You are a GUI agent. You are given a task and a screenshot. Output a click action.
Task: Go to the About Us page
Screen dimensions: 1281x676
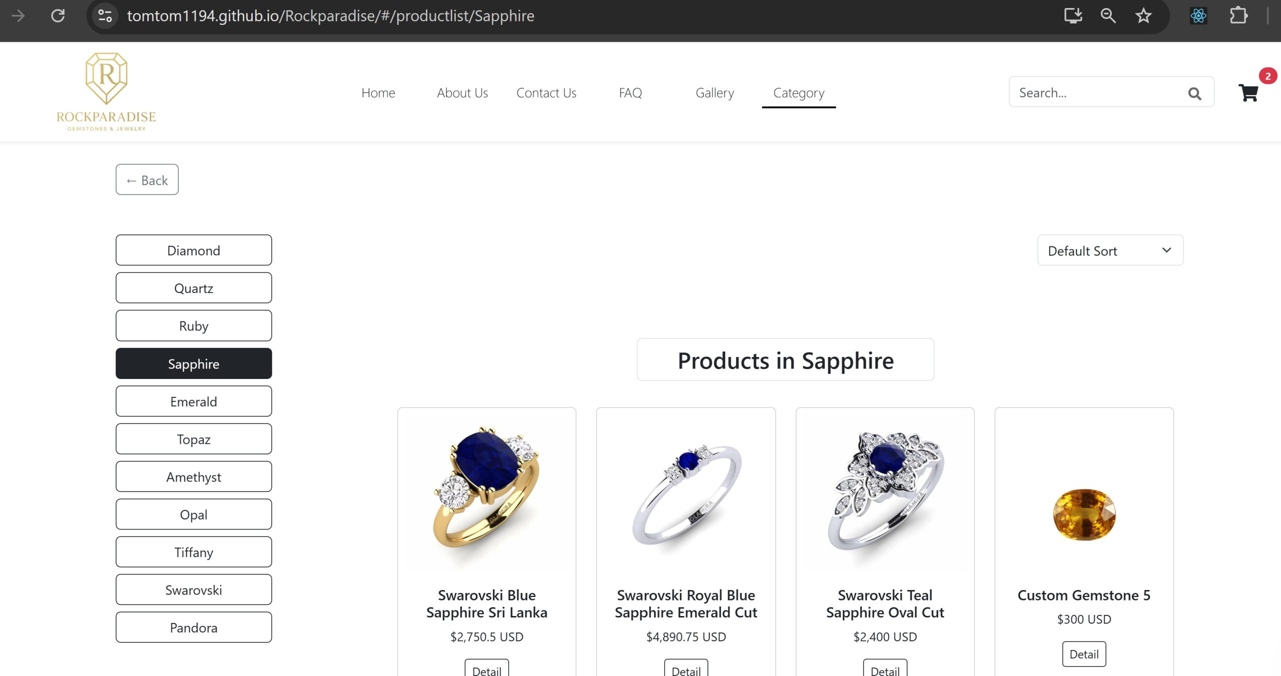(462, 93)
